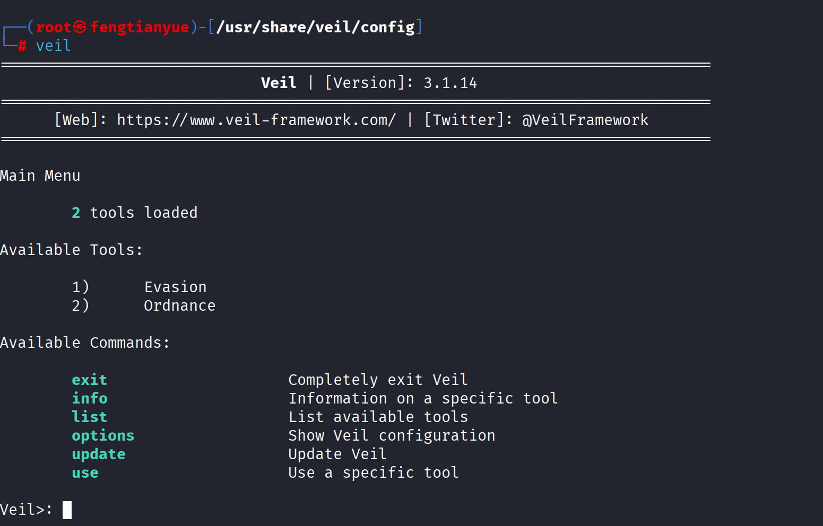Click the veil-framework.com web URL
Viewport: 823px width, 526px height.
pos(256,120)
